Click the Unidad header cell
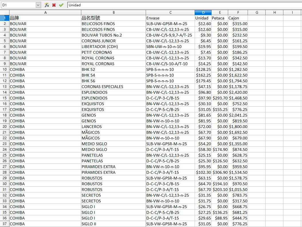This screenshot has width=302, height=227. coord(203,18)
